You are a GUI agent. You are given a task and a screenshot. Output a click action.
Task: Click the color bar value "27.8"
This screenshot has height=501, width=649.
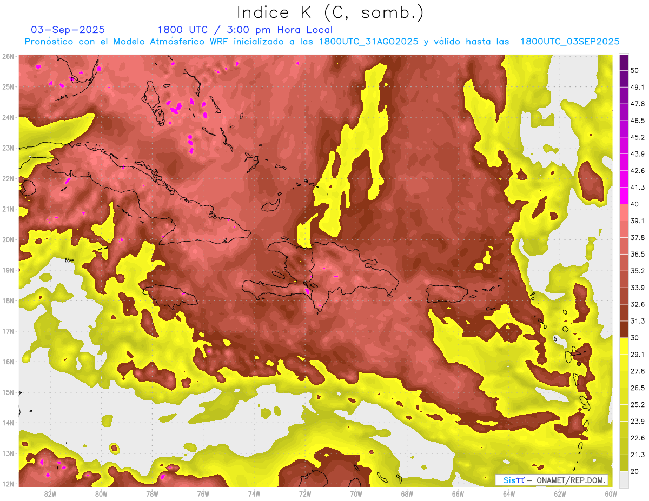[638, 371]
